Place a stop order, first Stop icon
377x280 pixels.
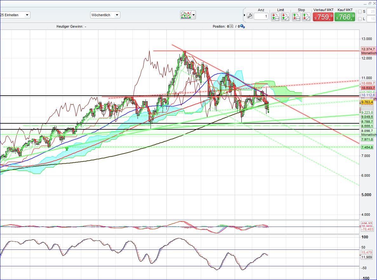point(296,17)
